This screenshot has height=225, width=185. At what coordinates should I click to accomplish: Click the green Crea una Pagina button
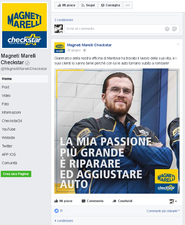tap(16, 174)
